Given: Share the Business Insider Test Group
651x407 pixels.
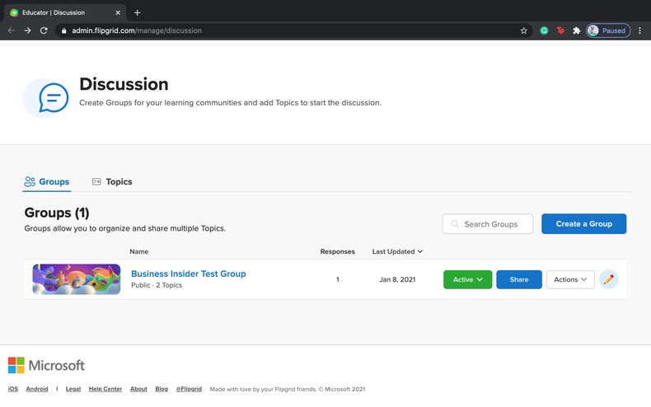Looking at the screenshot, I should tap(519, 279).
